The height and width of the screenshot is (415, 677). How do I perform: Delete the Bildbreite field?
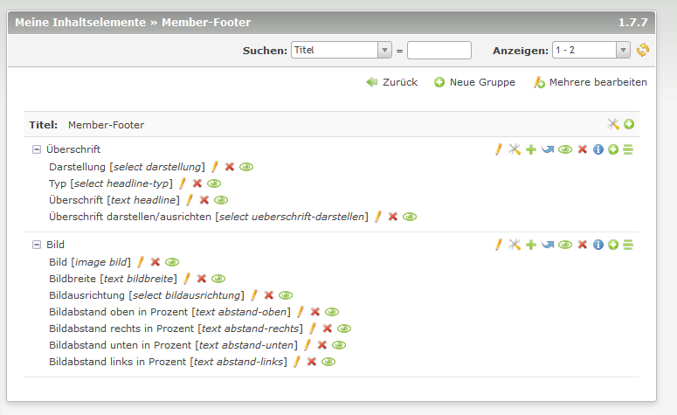[202, 279]
